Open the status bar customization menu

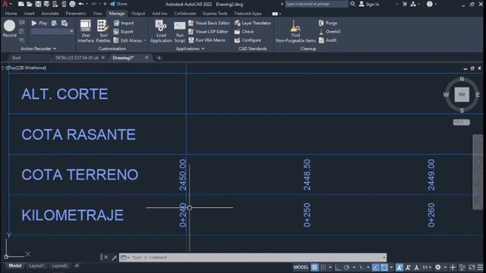[481, 267]
